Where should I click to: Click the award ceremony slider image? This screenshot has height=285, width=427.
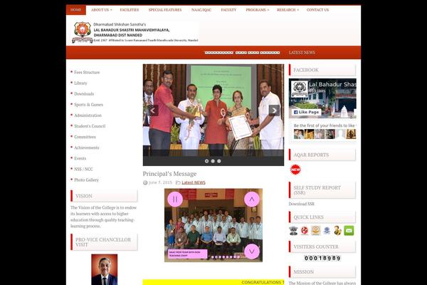pos(213,110)
